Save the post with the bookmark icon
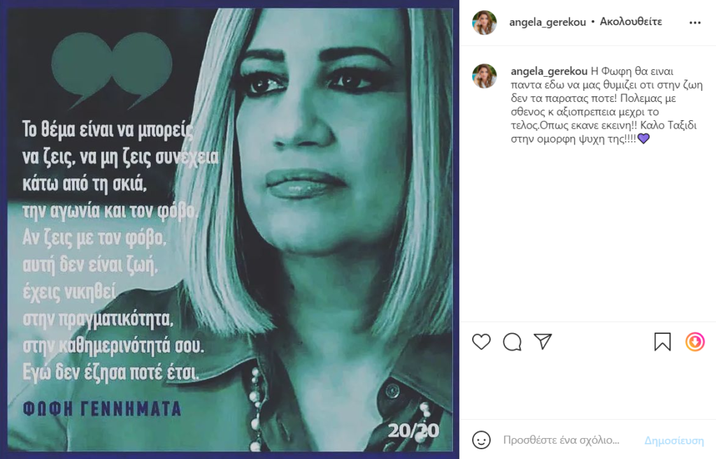This screenshot has width=716, height=459. click(x=662, y=342)
